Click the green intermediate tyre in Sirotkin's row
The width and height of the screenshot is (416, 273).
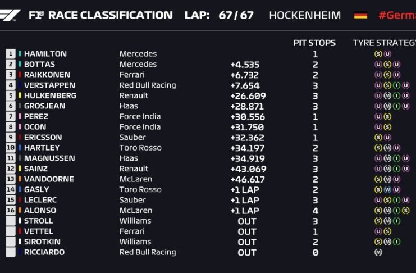coord(397,242)
